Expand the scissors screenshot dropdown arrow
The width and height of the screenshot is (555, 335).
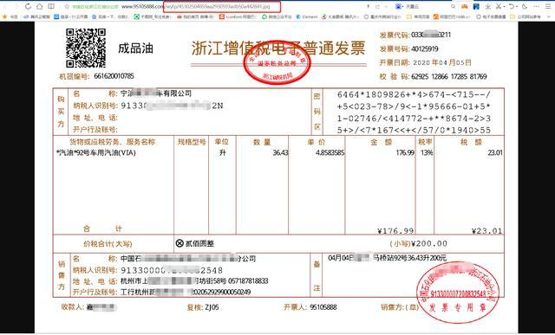pyautogui.click(x=504, y=6)
